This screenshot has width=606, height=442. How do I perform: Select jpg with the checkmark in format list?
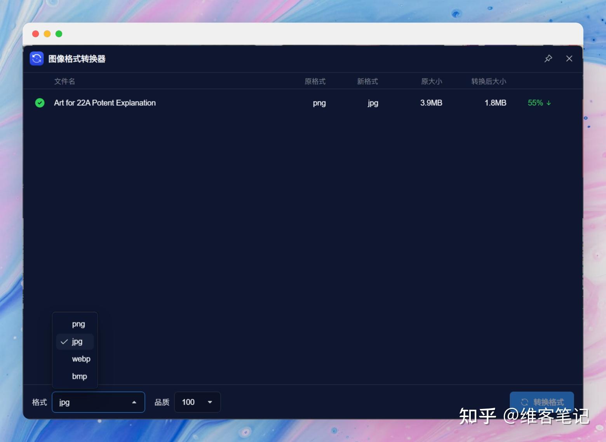tap(76, 341)
